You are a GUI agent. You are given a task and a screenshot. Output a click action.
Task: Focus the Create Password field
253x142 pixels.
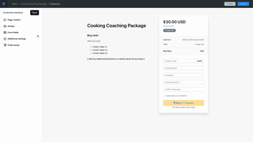click(183, 82)
